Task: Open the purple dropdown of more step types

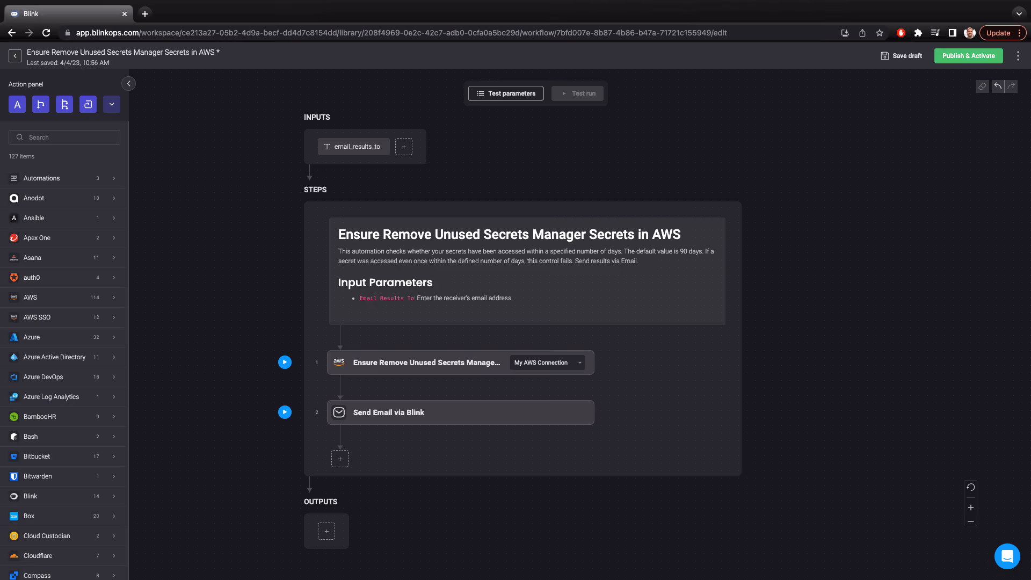Action: tap(112, 104)
